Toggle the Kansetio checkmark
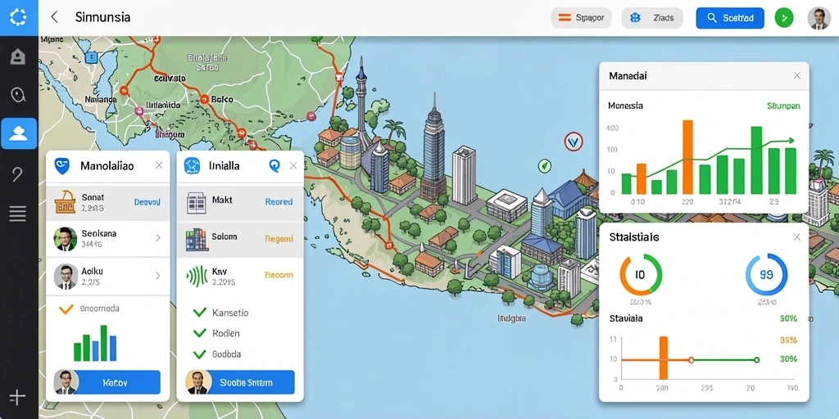The image size is (839, 419). coord(200,312)
